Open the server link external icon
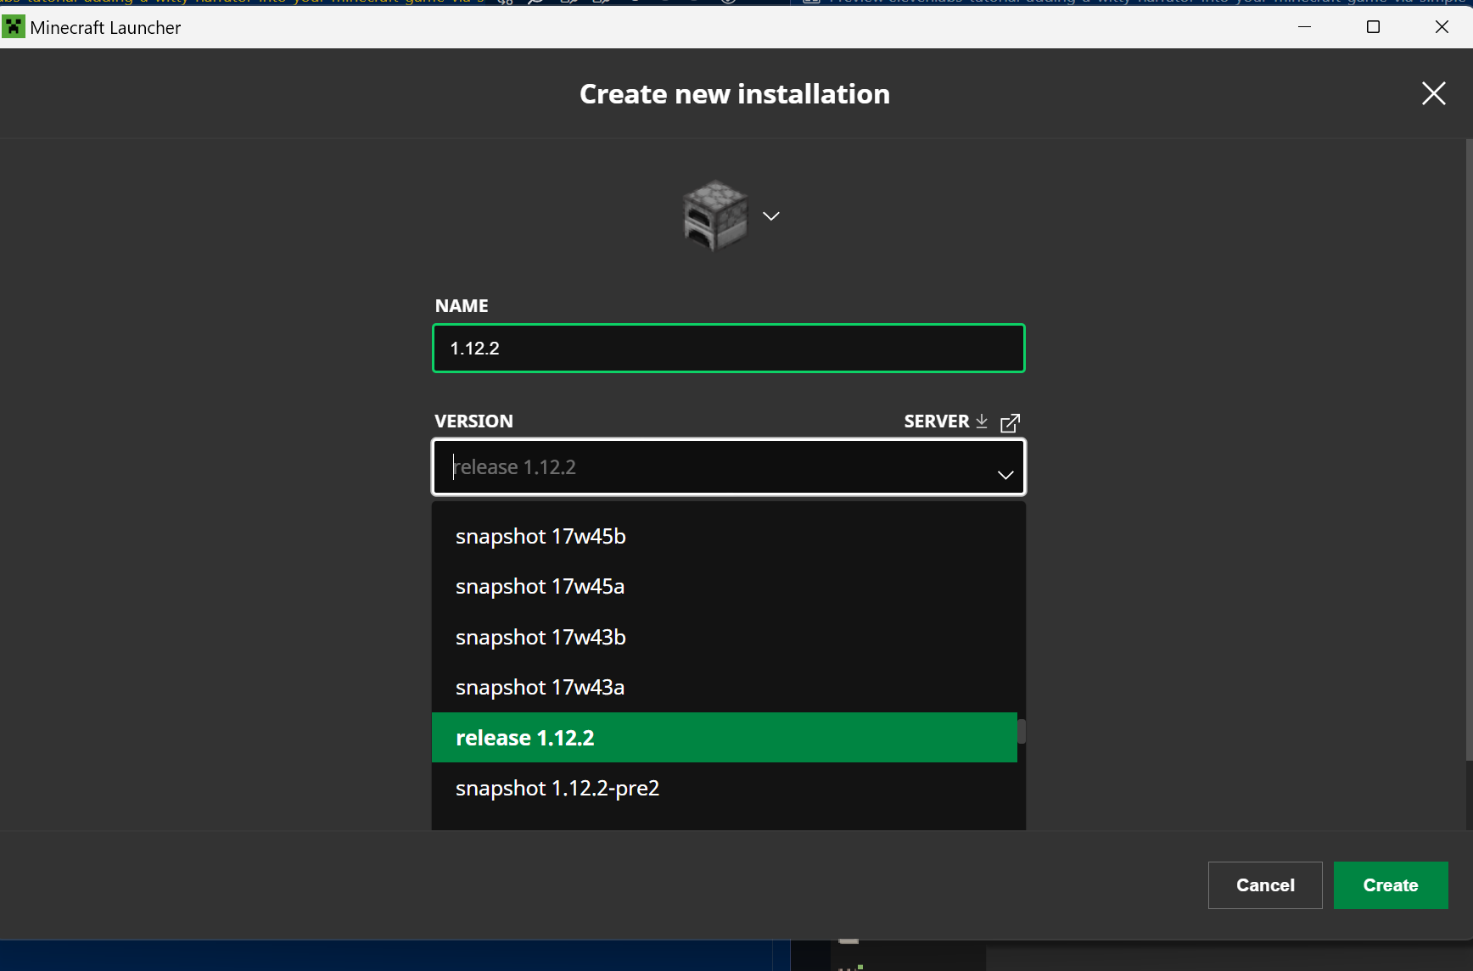1473x971 pixels. 1010,422
